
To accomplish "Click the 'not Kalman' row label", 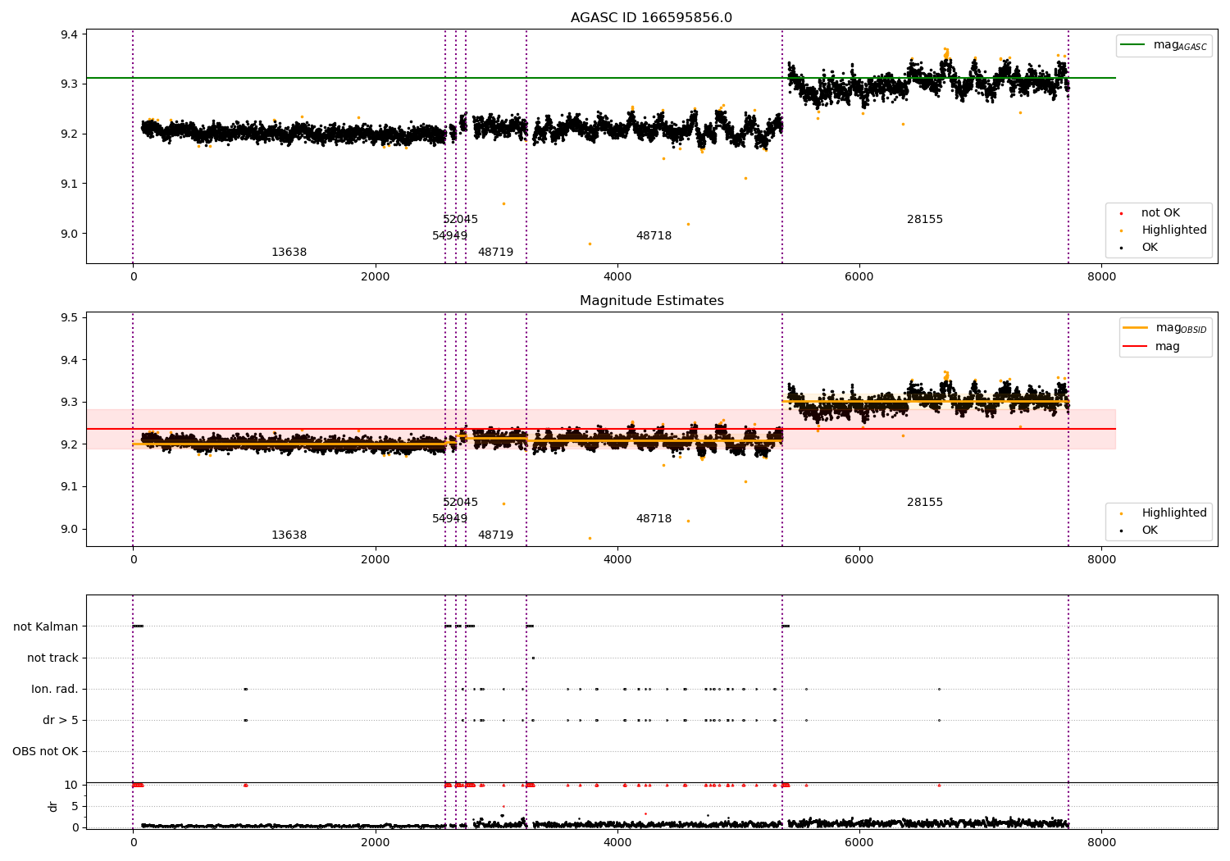I will coord(46,627).
